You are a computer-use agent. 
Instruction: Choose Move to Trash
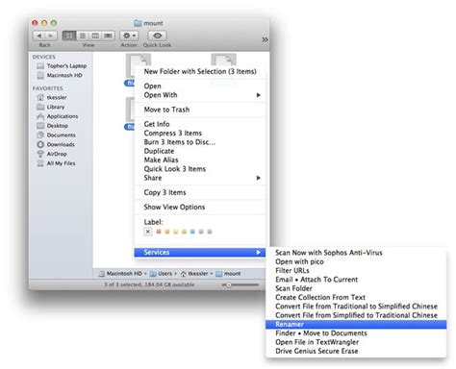tap(200, 110)
